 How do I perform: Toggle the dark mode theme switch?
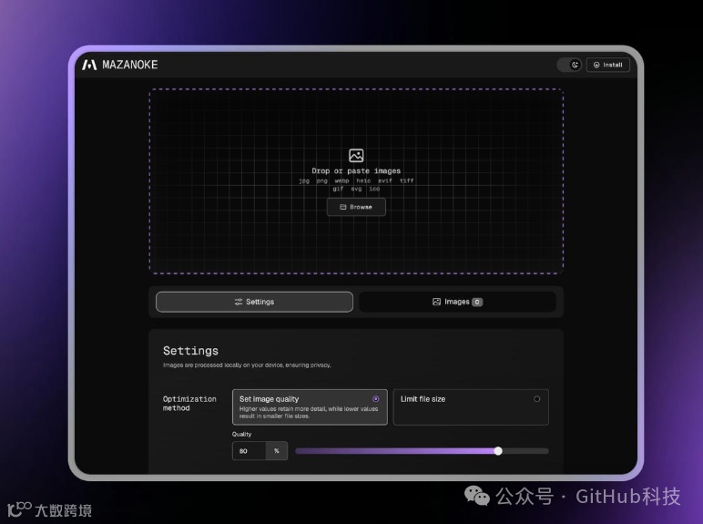click(570, 65)
